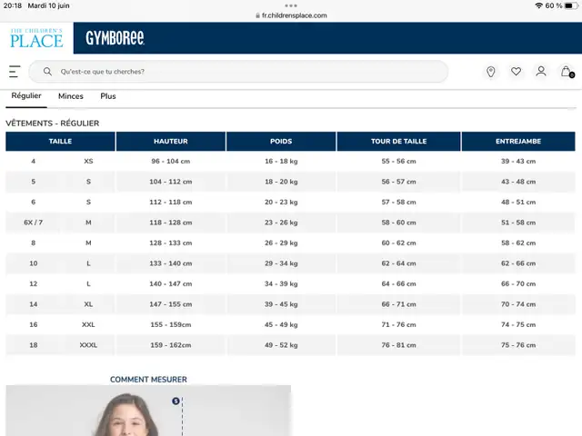Screen dimensions: 582x436
Task: Select the Régulier tab
Action: [26, 95]
